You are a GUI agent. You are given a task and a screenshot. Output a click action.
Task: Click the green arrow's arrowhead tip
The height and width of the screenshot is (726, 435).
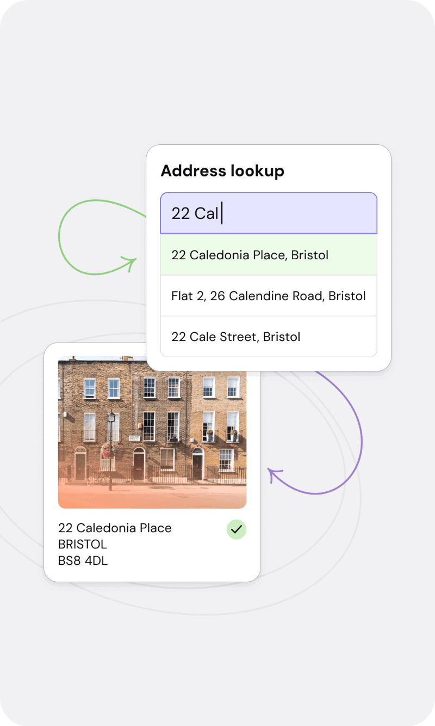point(134,261)
